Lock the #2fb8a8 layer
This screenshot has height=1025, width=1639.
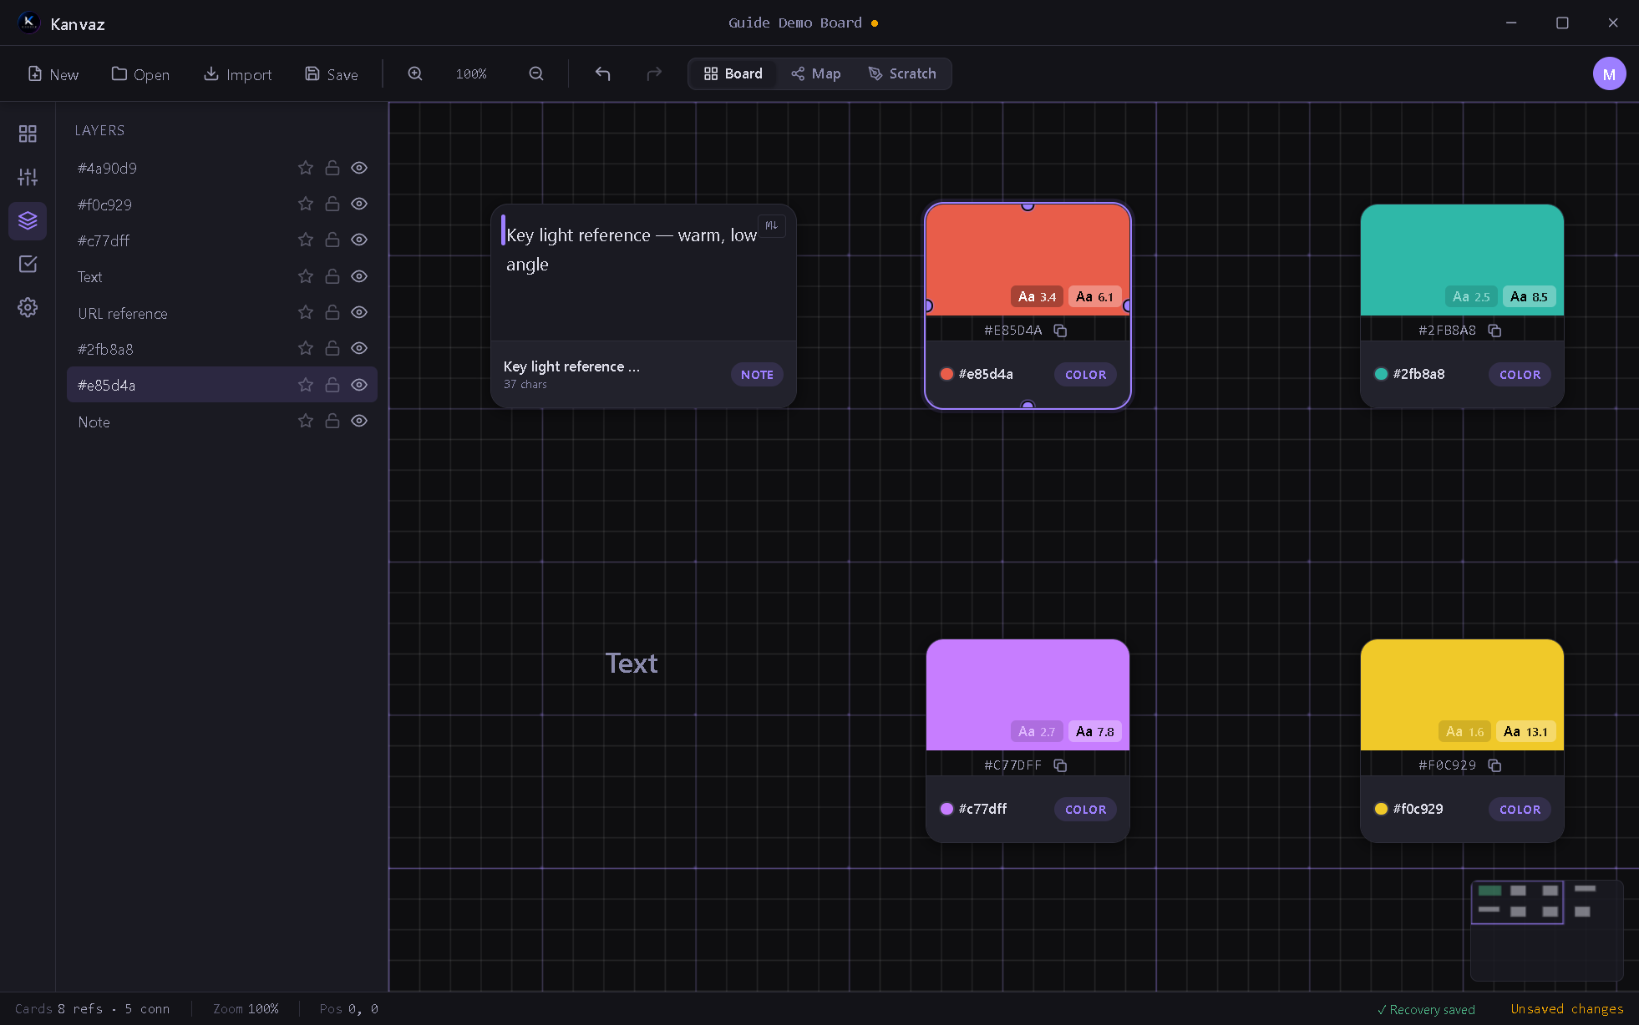click(332, 348)
